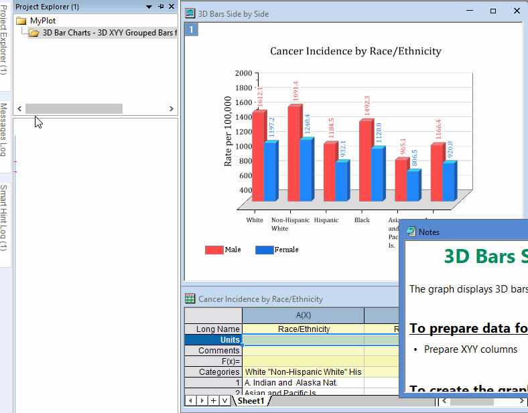Open the sheet list dropdown arrow
This screenshot has width=528, height=413.
point(224,401)
